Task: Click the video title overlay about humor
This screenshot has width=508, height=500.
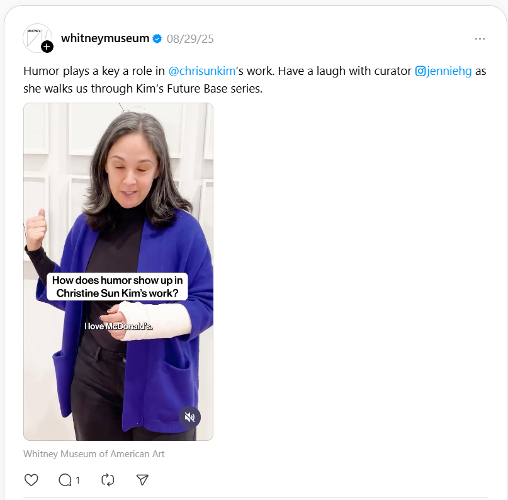Action: pos(117,287)
